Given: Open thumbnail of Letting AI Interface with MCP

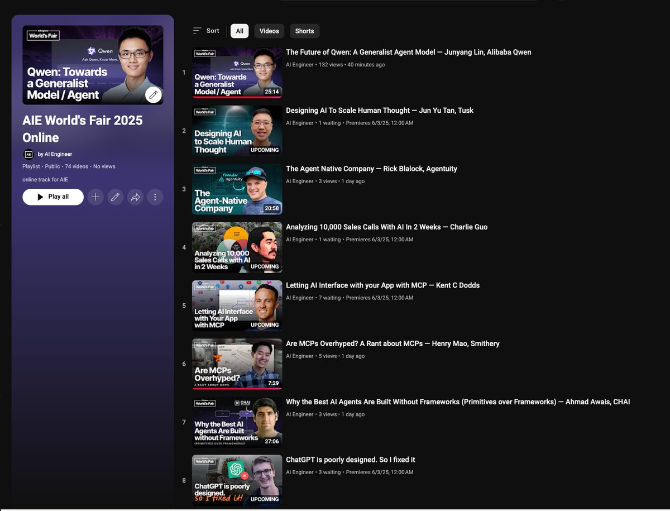Looking at the screenshot, I should (237, 306).
